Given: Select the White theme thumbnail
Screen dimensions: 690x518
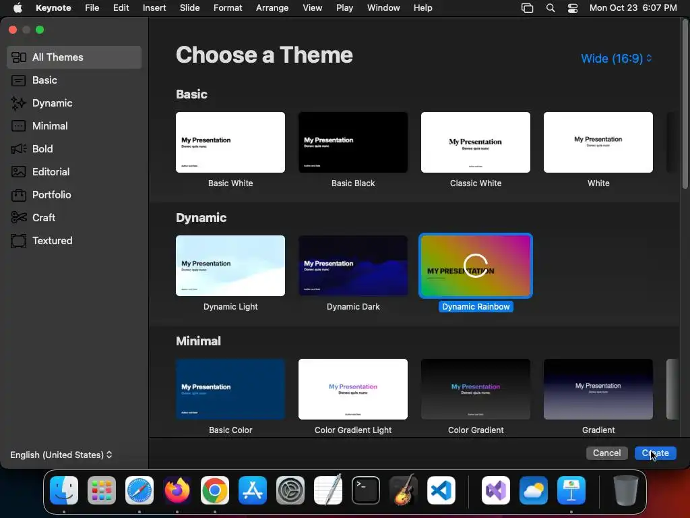Looking at the screenshot, I should pyautogui.click(x=598, y=142).
